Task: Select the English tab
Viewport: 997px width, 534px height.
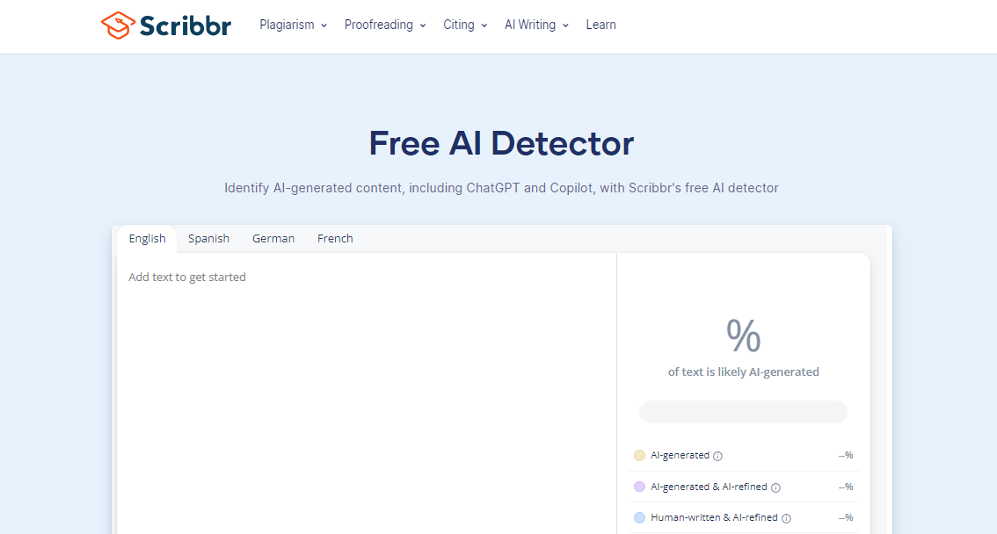Action: click(147, 238)
